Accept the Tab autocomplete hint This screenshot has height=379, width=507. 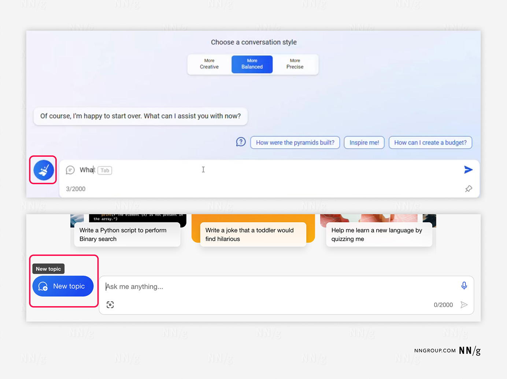[105, 170]
